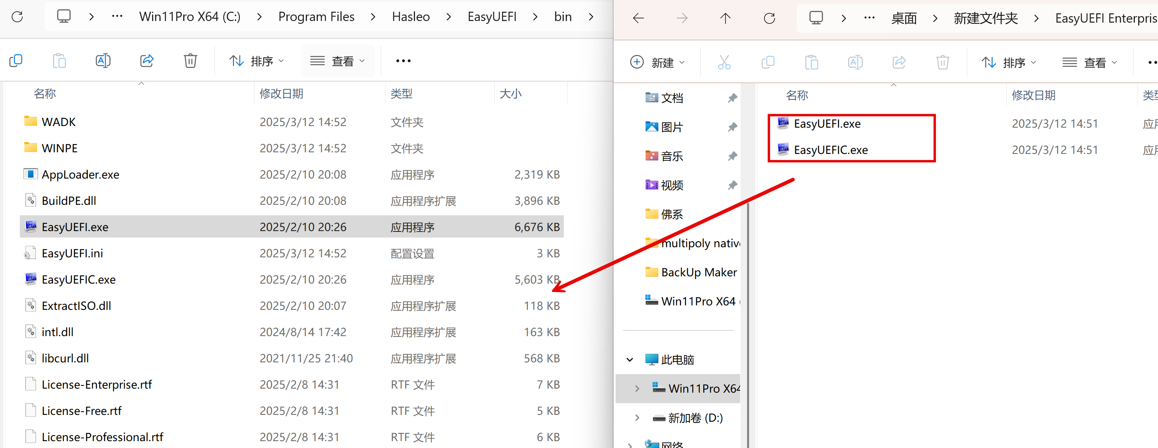Select EasyUEFI.exe in the right window
Image resolution: width=1158 pixels, height=448 pixels.
[x=827, y=124]
